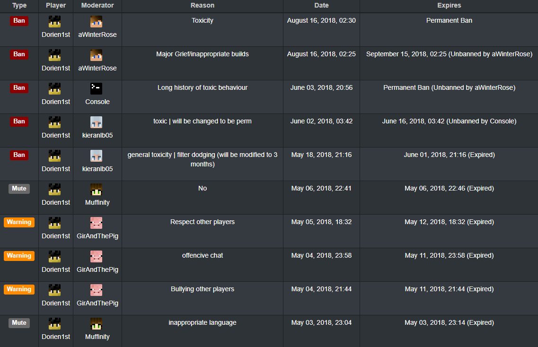The width and height of the screenshot is (538, 347).
Task: Click aWinterRose avatar in the Toxicity ban row
Action: 96,22
